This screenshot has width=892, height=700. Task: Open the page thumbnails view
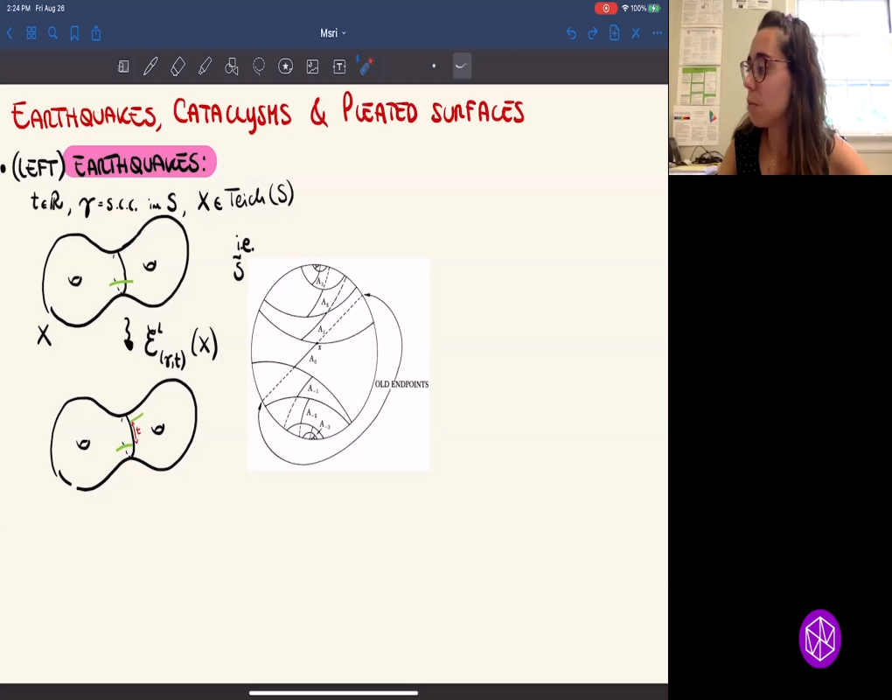31,33
